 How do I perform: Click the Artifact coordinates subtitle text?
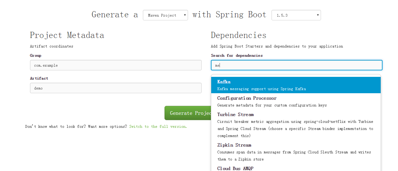(52, 46)
